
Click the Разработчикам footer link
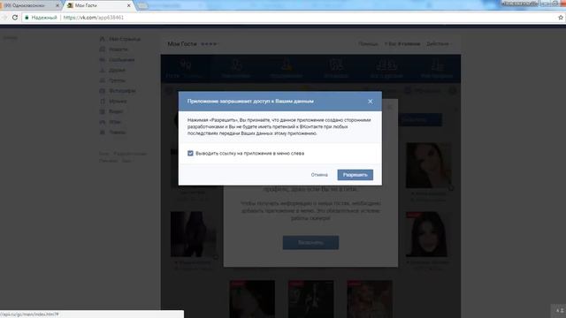pos(130,154)
